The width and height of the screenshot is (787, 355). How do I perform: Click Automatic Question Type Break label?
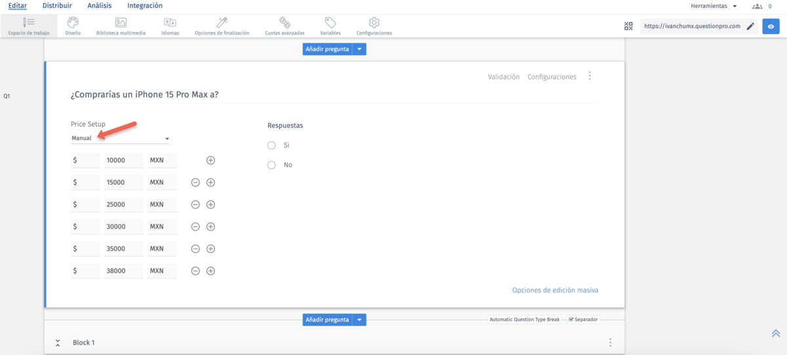(524, 320)
